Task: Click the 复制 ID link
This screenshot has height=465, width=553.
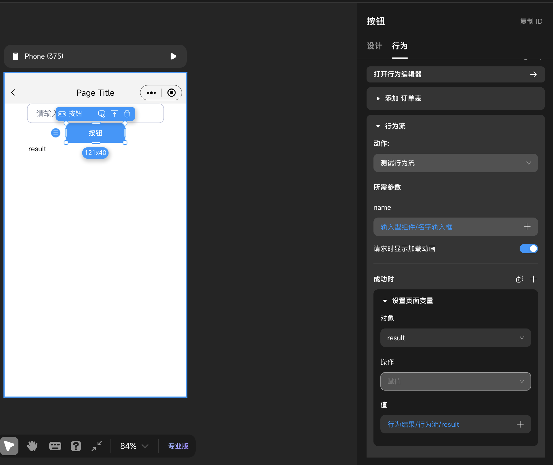Action: [531, 21]
